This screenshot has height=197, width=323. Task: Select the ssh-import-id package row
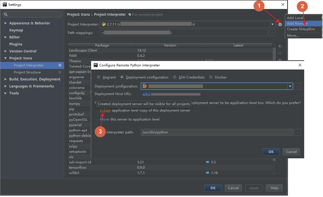[x=170, y=162]
